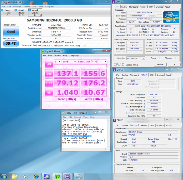The height and width of the screenshot is (180, 183).
Task: Click Notepad title bar icon
Action: (x=63, y=113)
